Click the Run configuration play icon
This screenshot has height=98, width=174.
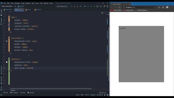coord(72,7)
